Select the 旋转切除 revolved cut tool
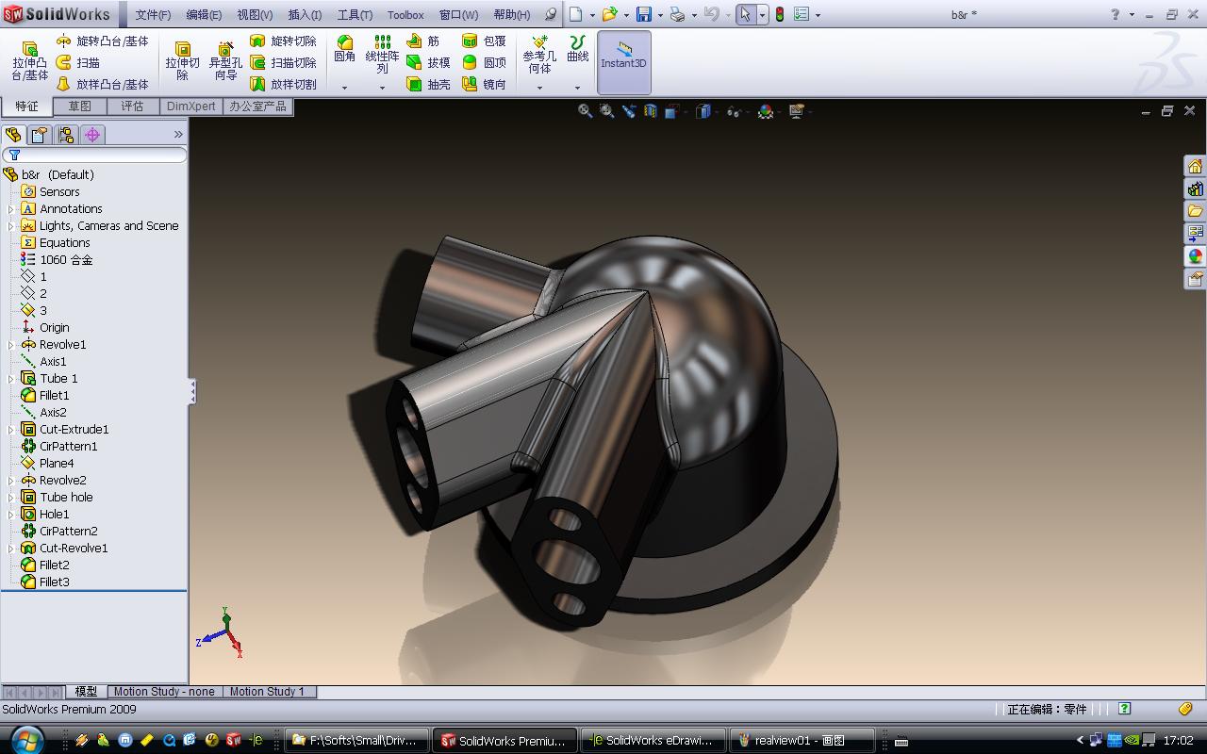The width and height of the screenshot is (1207, 754). [283, 41]
